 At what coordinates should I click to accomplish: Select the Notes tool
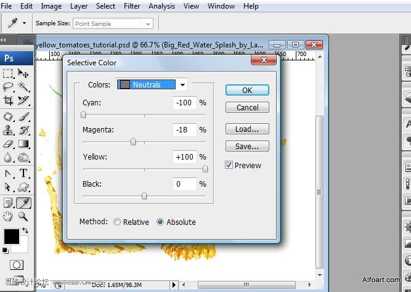tap(8, 203)
